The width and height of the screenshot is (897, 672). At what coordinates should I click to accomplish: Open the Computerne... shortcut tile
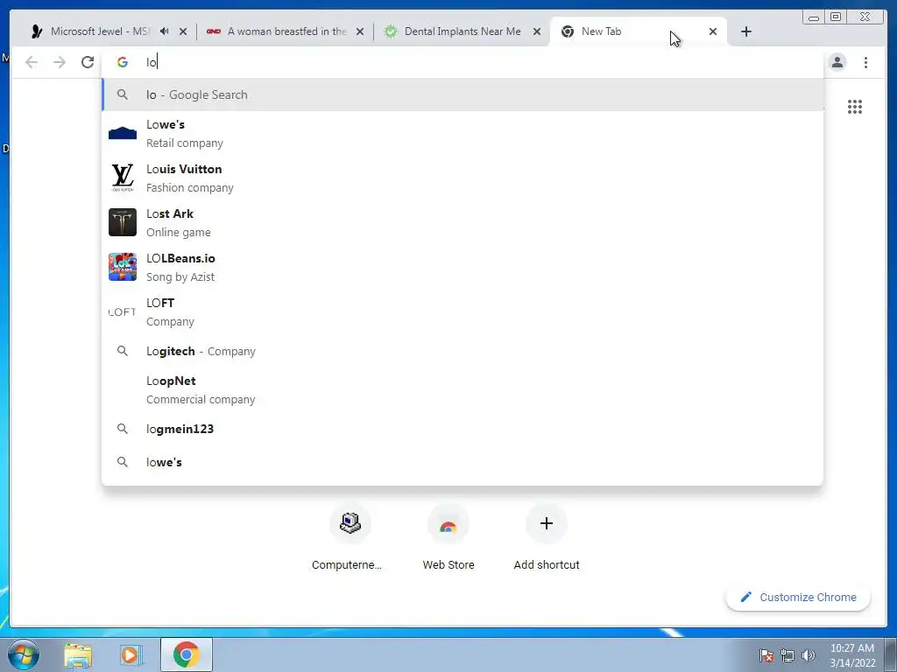click(x=350, y=537)
